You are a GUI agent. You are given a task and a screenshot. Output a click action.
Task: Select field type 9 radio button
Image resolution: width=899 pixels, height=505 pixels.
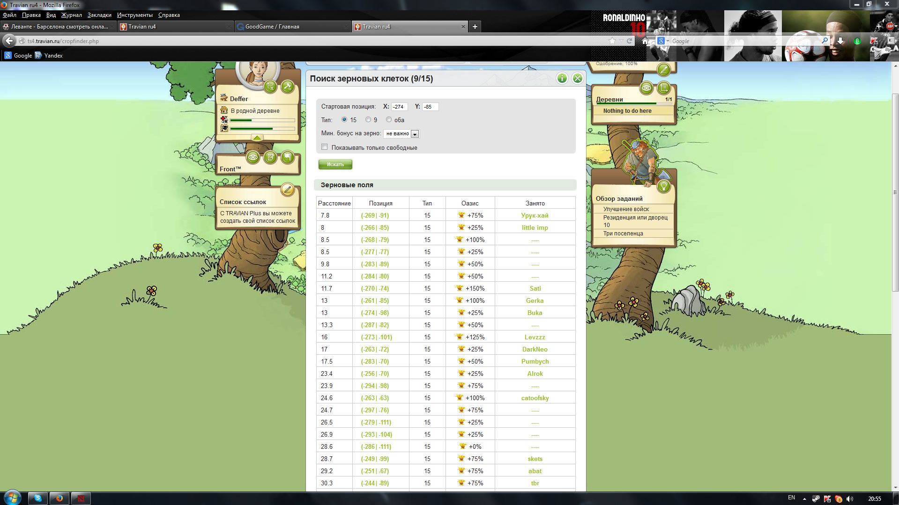[368, 120]
